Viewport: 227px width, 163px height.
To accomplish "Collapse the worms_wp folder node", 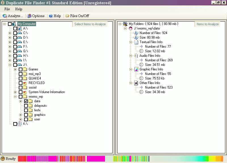I will tap(15, 97).
